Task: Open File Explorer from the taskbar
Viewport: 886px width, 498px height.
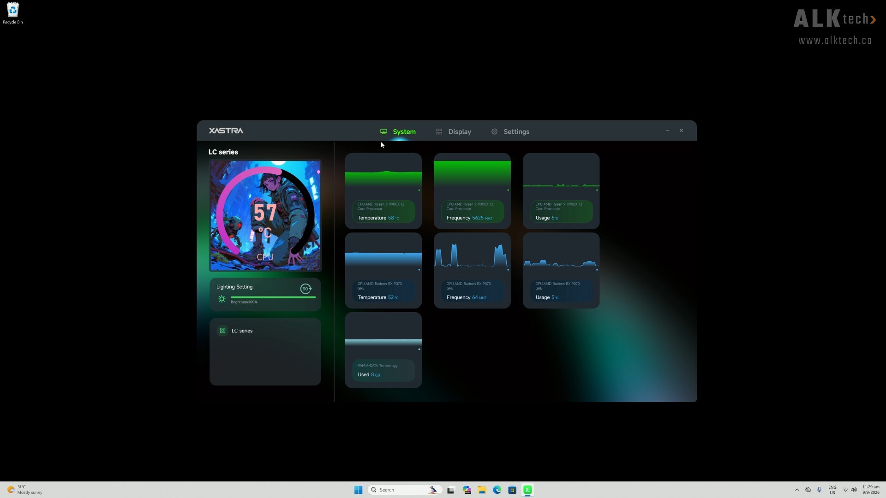Action: (x=482, y=490)
